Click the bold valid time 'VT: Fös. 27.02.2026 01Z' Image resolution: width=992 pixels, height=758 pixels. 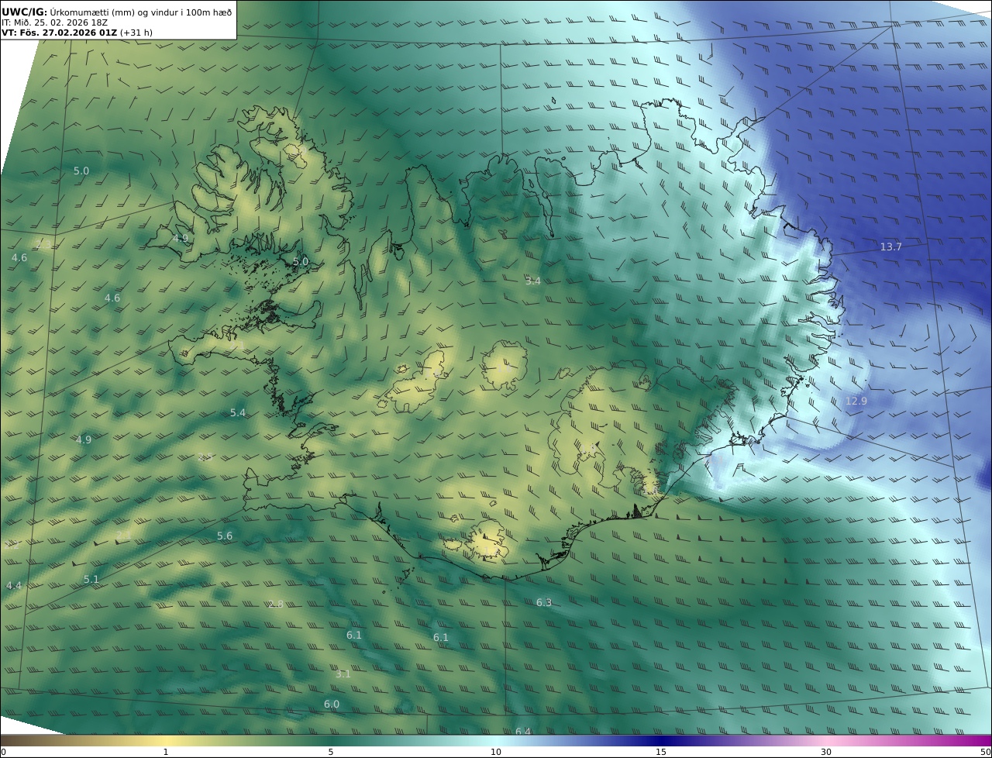coord(60,33)
